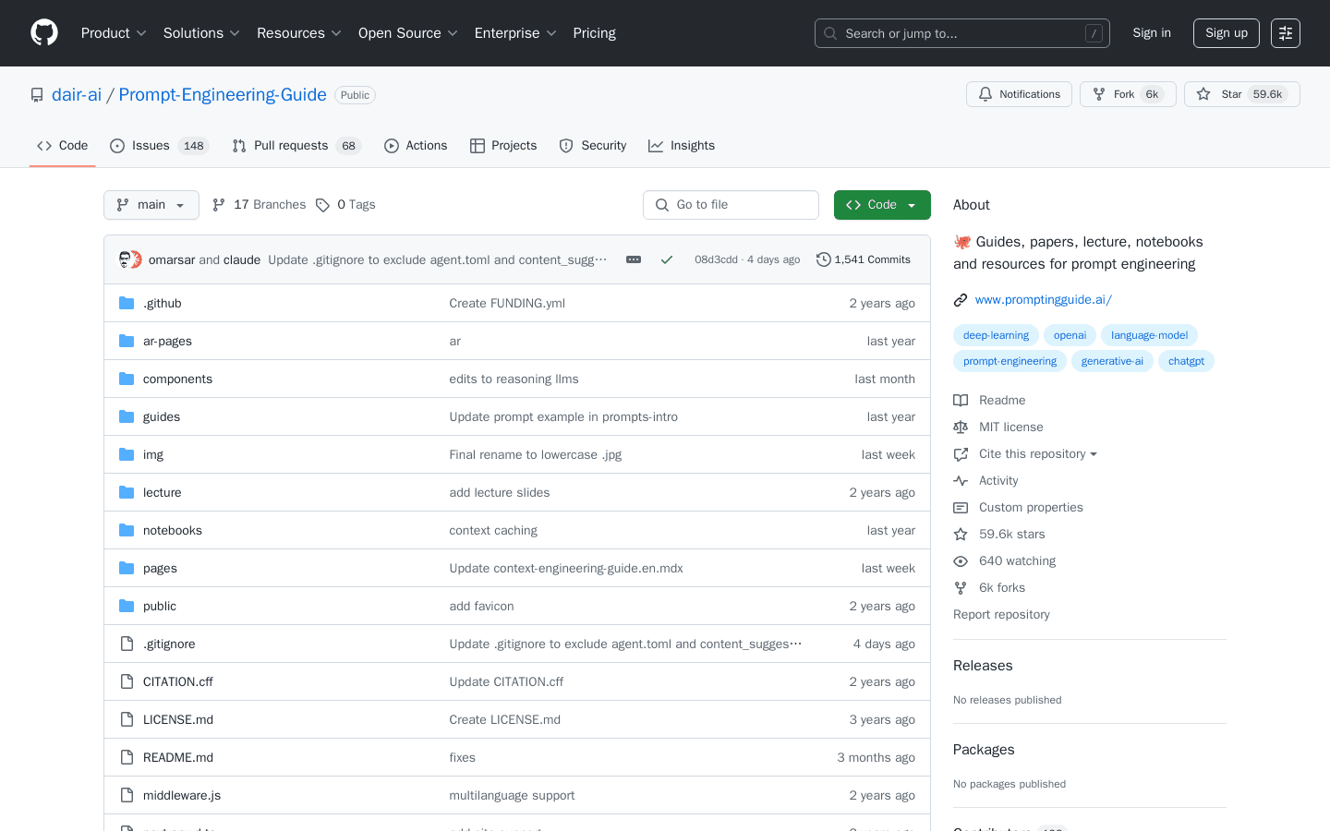Open the main branch dropdown
The height and width of the screenshot is (831, 1330).
[x=151, y=204]
